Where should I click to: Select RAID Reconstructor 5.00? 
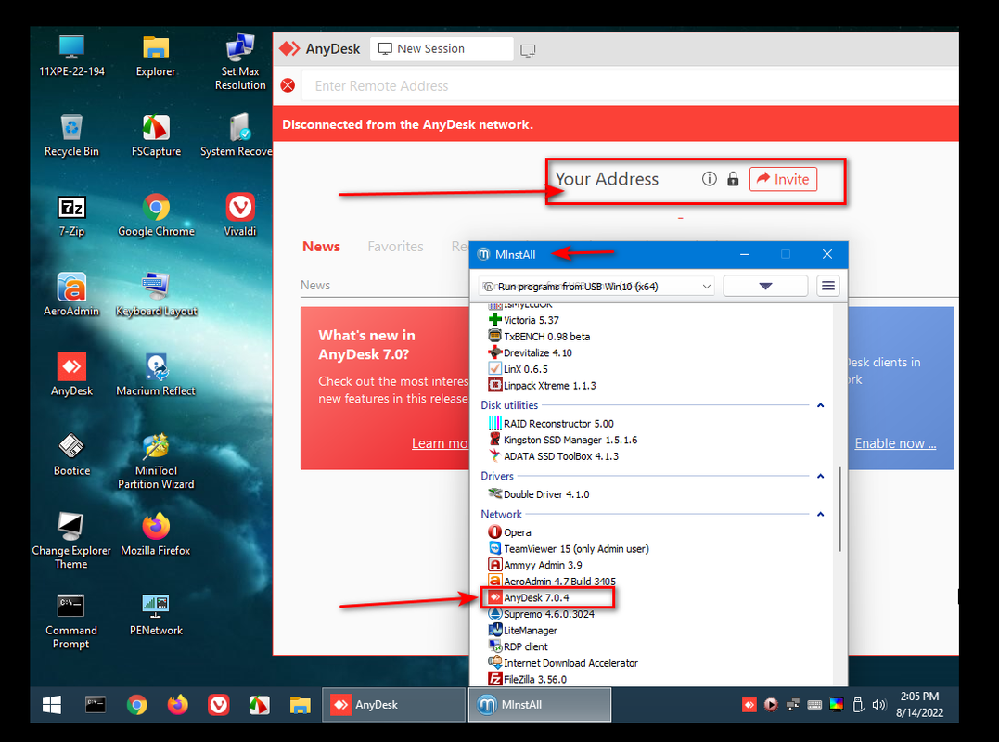click(x=551, y=424)
